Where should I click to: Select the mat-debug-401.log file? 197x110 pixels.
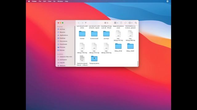(x=118, y=34)
